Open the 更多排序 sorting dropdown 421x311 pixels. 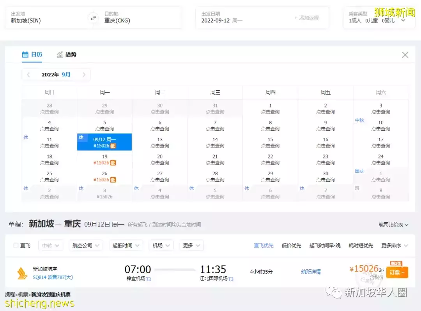point(394,246)
